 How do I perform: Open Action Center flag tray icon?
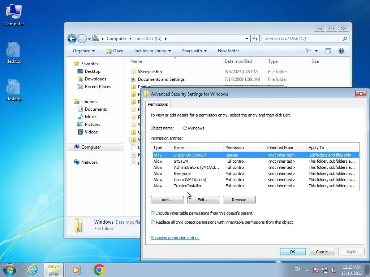tap(316, 270)
